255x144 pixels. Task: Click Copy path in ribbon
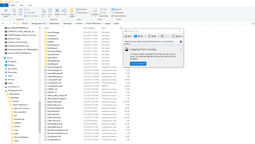[30, 13]
